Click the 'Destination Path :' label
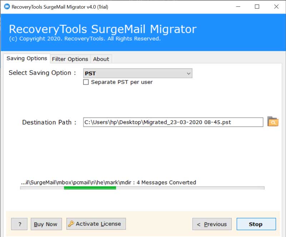This screenshot has height=237, width=286. (49, 122)
